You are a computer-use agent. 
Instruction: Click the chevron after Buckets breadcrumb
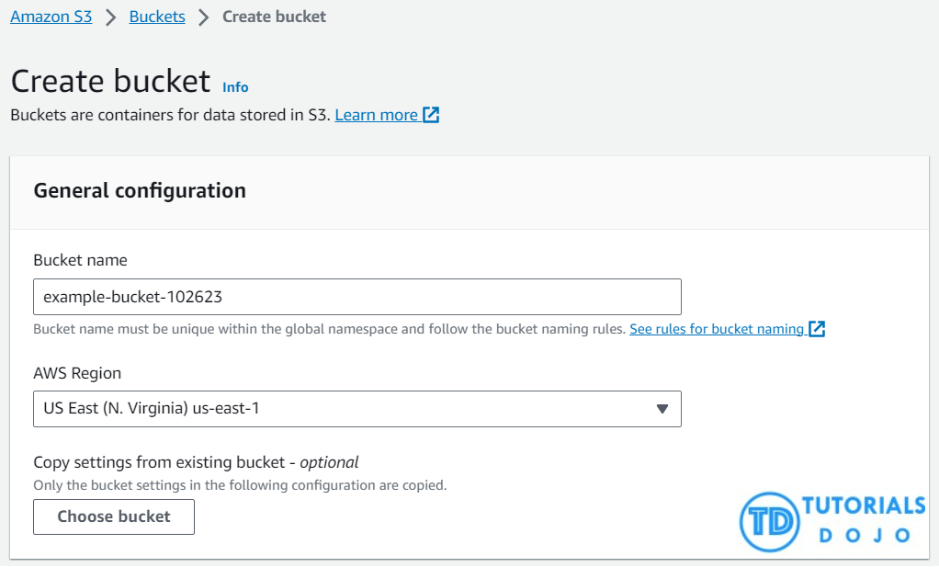click(x=204, y=17)
